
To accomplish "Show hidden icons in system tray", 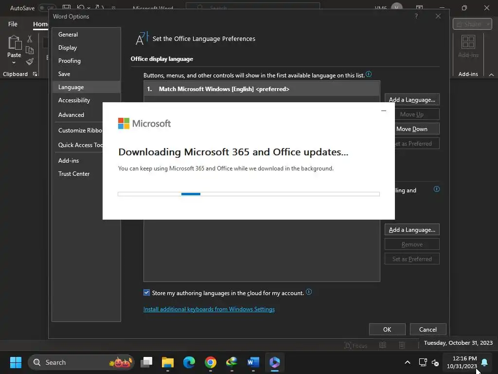I will pyautogui.click(x=408, y=362).
